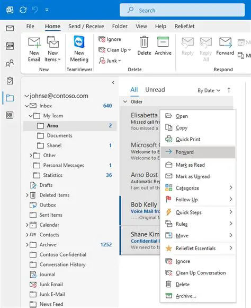Open the Quick Steps submenu
The height and width of the screenshot is (308, 251).
[x=198, y=212]
